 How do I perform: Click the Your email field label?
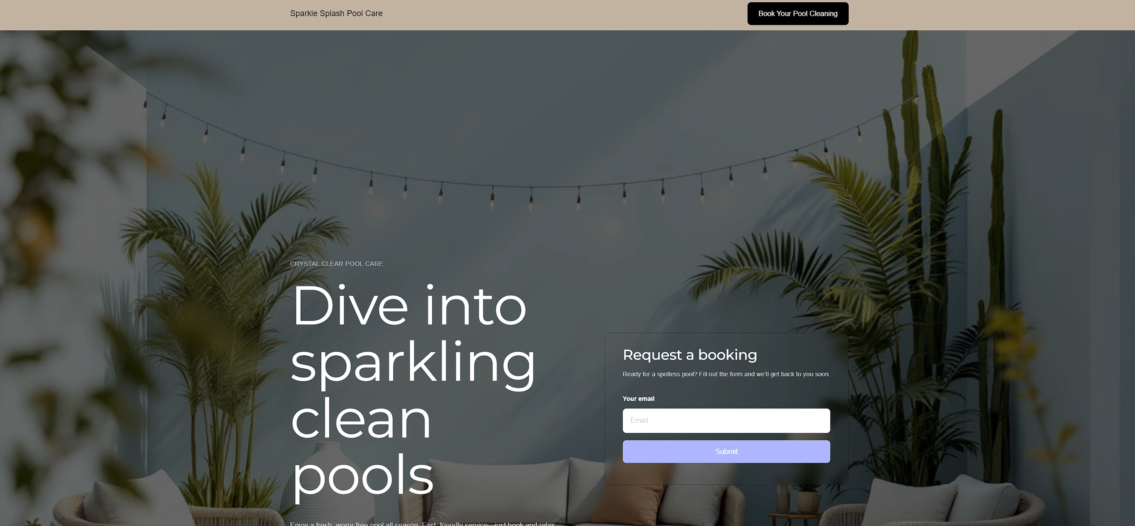[x=638, y=399]
